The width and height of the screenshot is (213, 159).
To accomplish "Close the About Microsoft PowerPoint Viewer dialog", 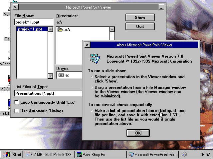I will click(87, 45).
